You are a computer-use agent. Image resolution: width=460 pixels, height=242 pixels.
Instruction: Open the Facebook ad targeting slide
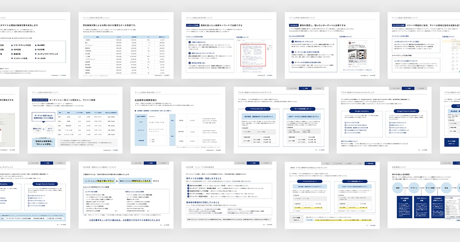tap(332, 45)
